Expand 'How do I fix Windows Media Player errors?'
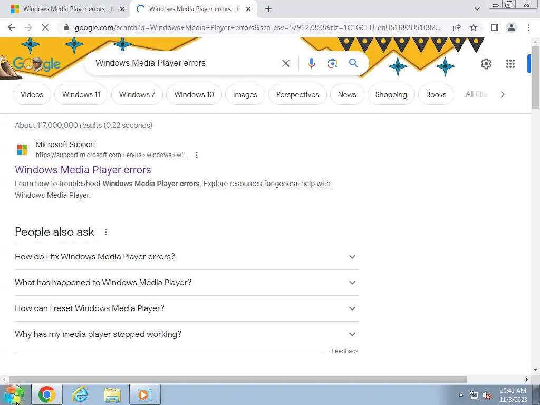The width and height of the screenshot is (540, 405). point(187,257)
